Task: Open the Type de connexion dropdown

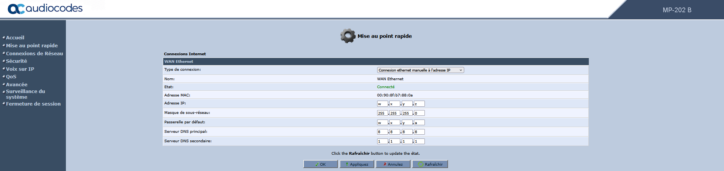Action: (420, 70)
